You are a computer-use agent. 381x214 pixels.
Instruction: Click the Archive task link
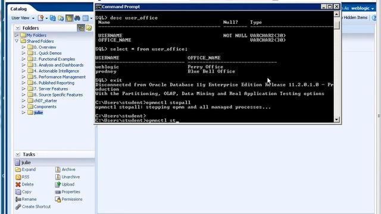tap(68, 169)
